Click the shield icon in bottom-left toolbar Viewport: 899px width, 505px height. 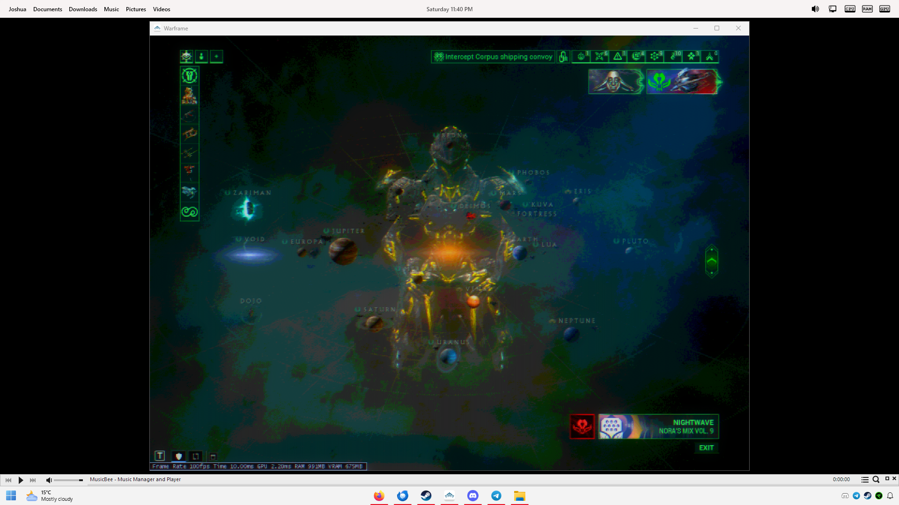point(178,456)
